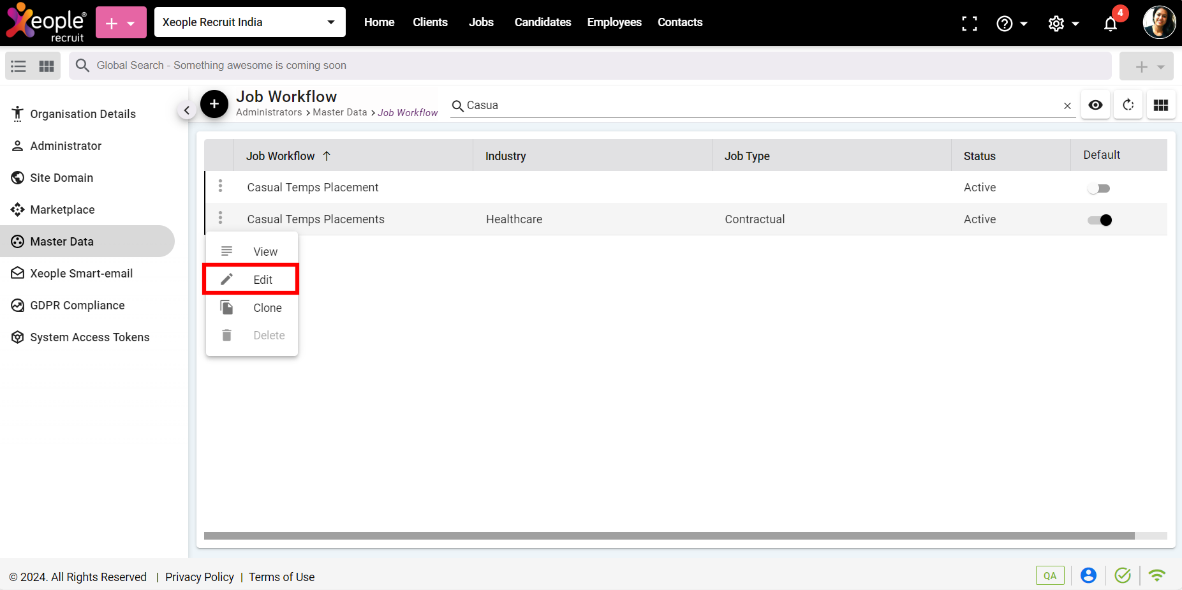
Task: Go to Home in top navigation
Action: click(x=379, y=22)
